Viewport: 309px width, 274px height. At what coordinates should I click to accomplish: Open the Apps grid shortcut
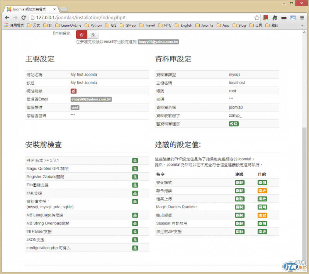pos(6,25)
